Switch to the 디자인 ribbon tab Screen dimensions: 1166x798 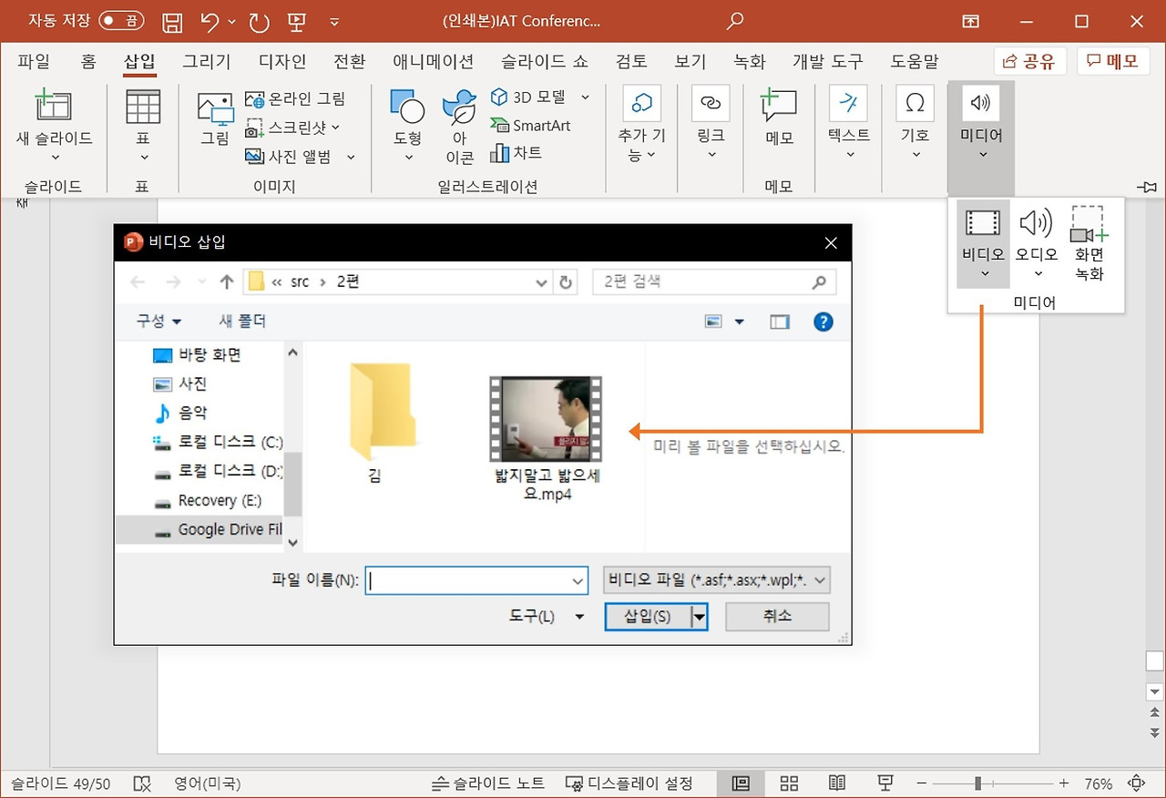point(282,62)
